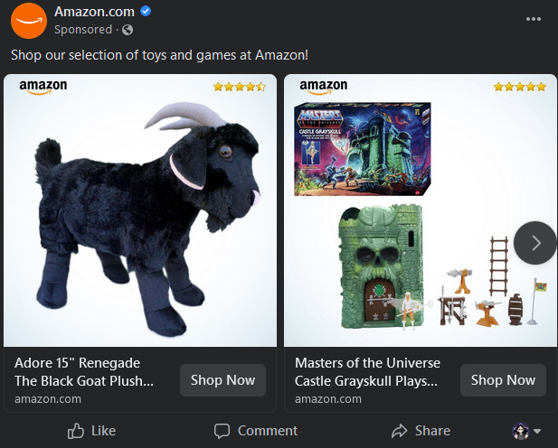Click Amazon logo on Castle Grayskull card
Viewport: 558px width, 448px height.
click(324, 87)
